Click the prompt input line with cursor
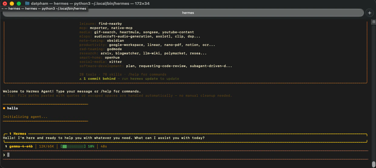 point(186,155)
